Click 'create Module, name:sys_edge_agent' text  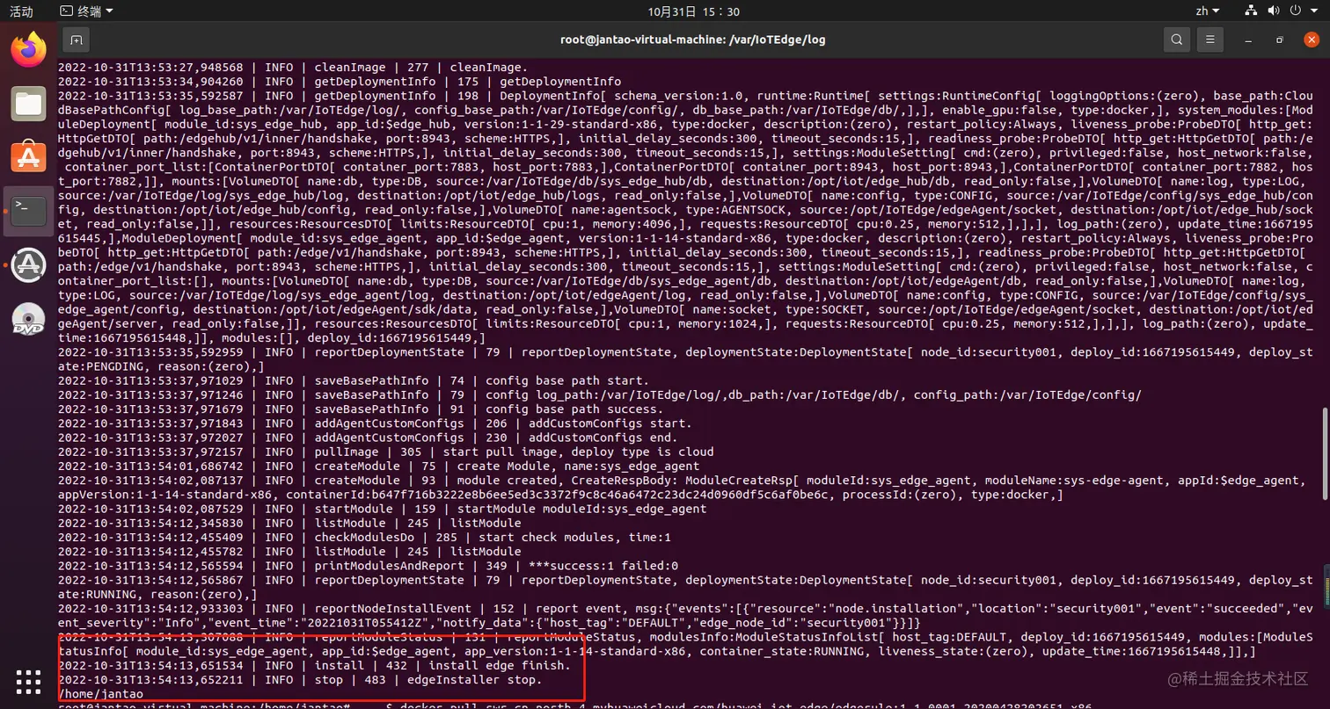pos(578,466)
